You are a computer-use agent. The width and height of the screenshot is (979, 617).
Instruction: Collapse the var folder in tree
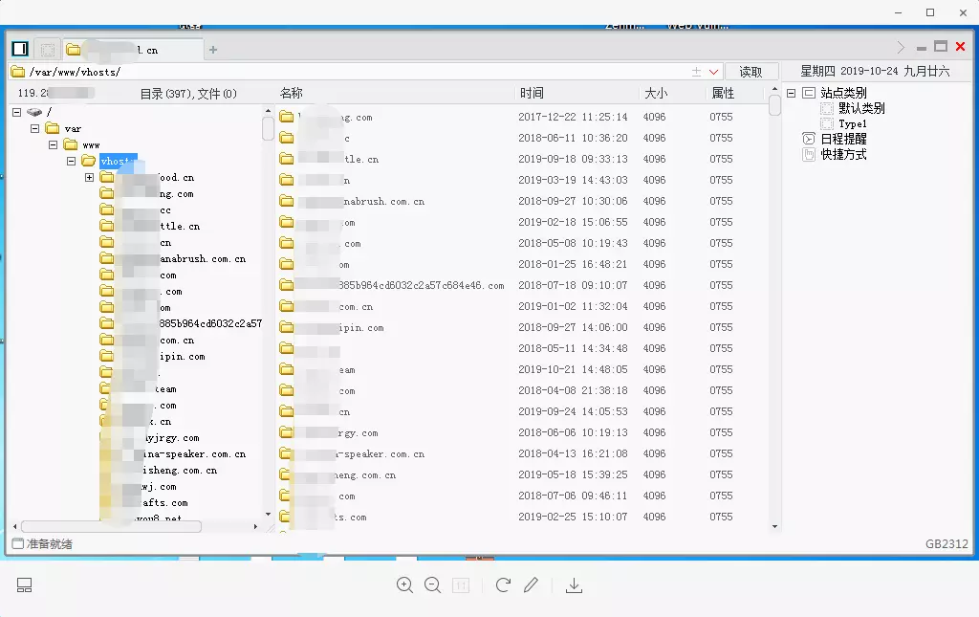pyautogui.click(x=35, y=128)
